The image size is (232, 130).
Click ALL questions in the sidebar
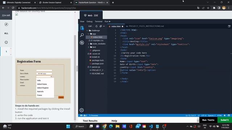point(6,33)
